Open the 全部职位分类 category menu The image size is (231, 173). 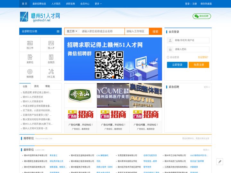(x=40, y=31)
